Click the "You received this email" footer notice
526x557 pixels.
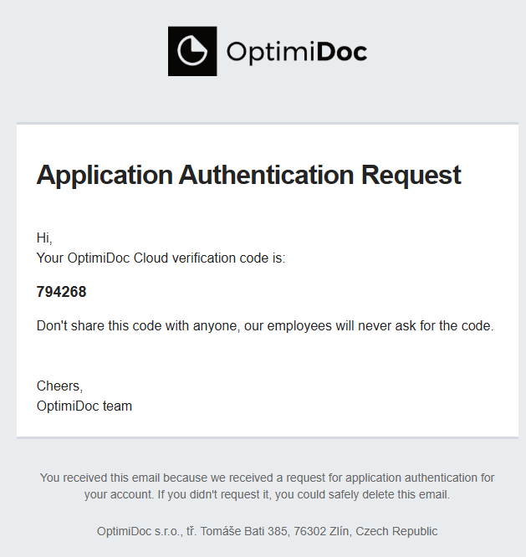coord(109,478)
